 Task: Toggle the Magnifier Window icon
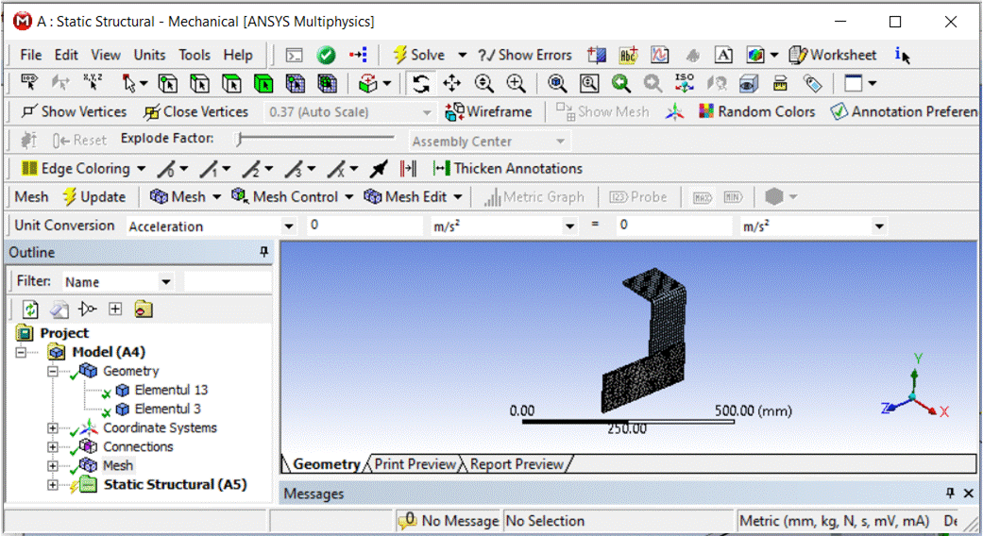(x=588, y=83)
